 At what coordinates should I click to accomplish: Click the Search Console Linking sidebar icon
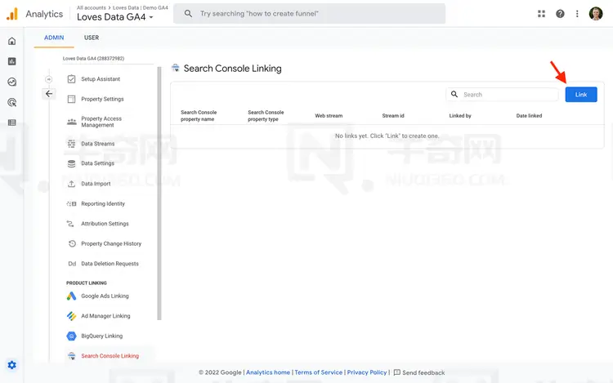[x=72, y=356]
